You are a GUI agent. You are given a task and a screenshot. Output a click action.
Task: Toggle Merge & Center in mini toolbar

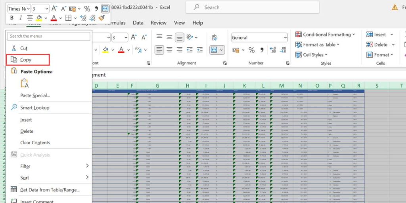[x=105, y=9]
